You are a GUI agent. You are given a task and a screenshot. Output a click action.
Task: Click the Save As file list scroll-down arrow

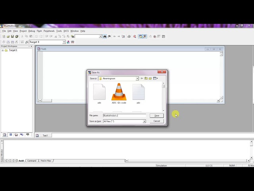point(163,111)
